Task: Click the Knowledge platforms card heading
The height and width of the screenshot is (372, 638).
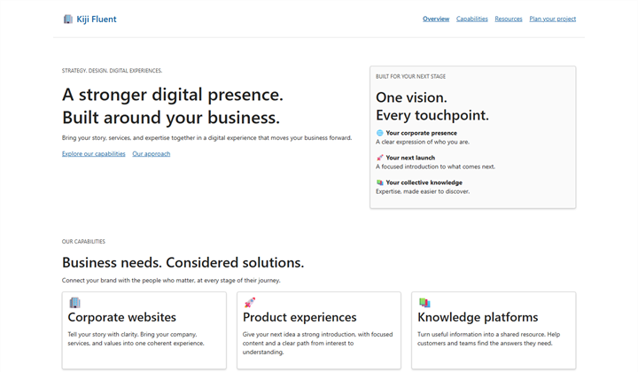Action: [x=478, y=317]
